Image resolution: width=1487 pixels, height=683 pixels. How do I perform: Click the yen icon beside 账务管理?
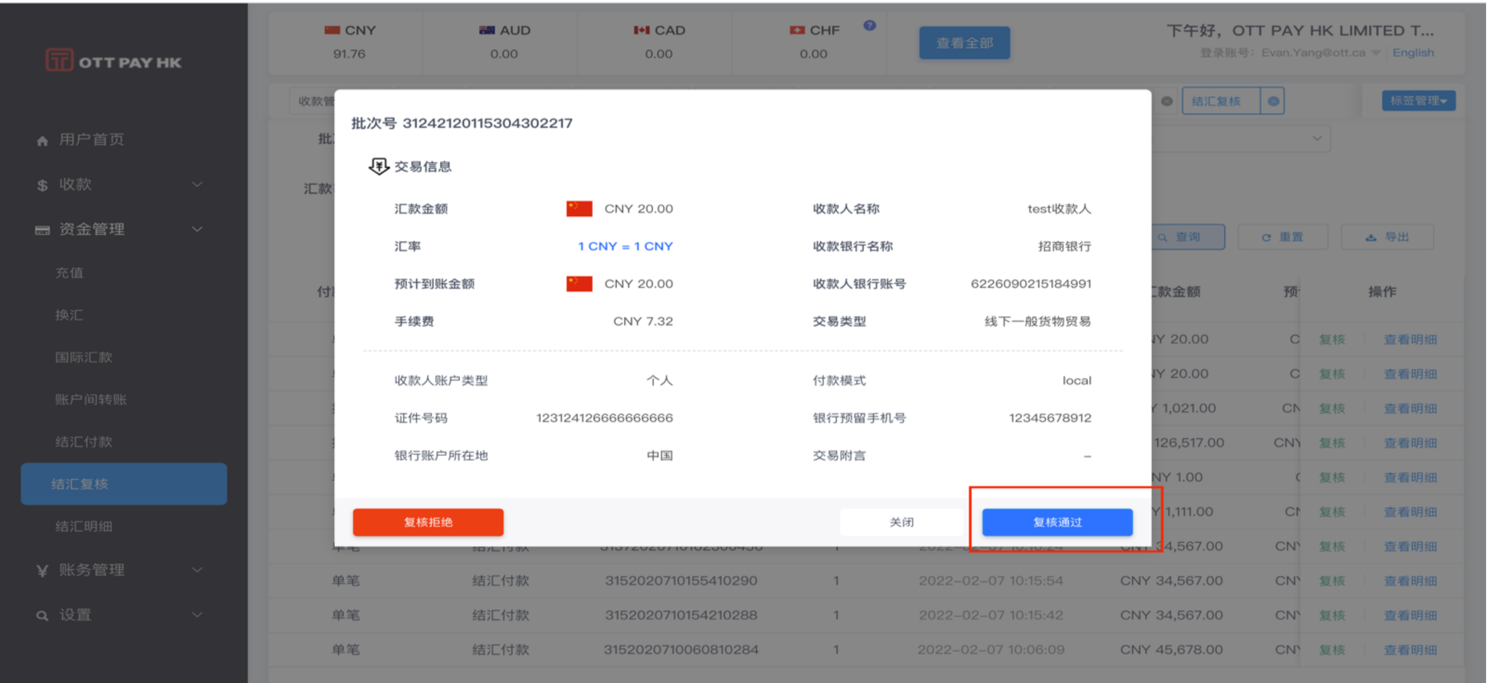pyautogui.click(x=42, y=571)
